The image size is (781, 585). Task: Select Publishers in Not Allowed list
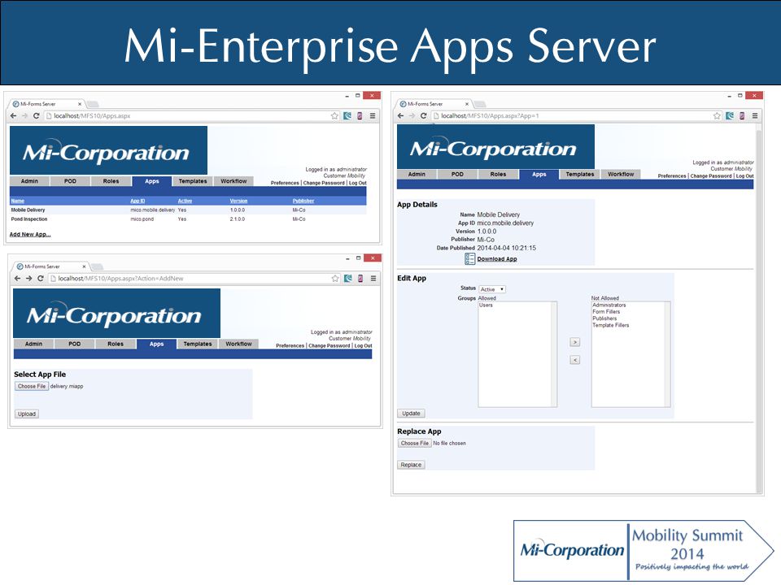(x=604, y=318)
